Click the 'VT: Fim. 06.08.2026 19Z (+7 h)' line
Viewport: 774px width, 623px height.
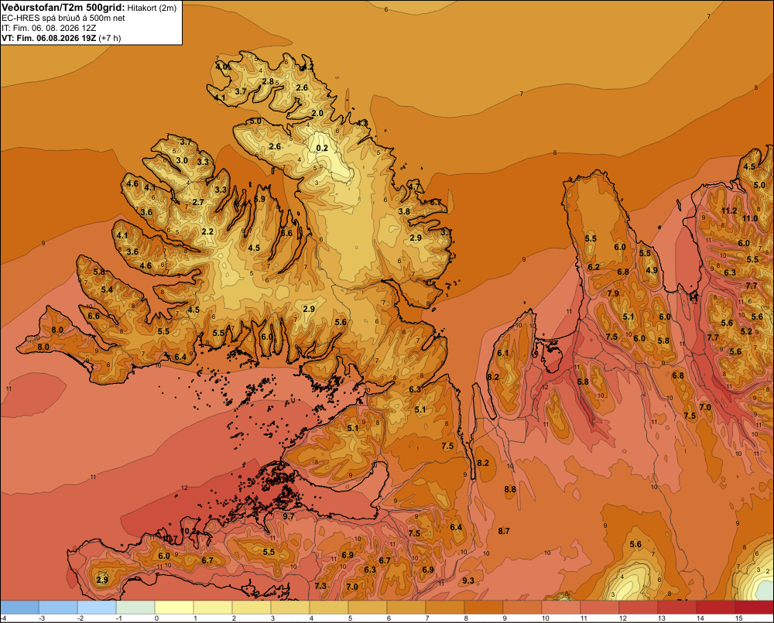point(61,38)
